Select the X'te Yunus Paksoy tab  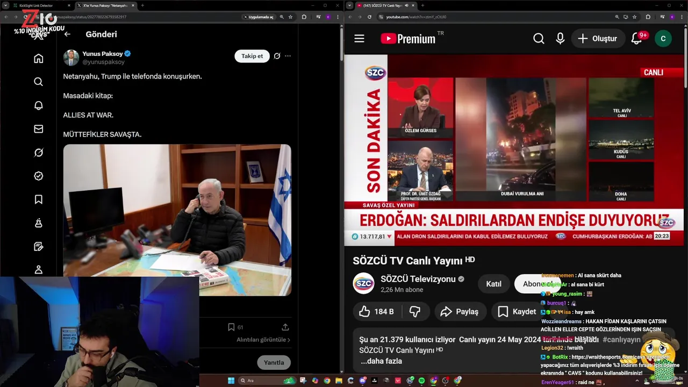(106, 5)
